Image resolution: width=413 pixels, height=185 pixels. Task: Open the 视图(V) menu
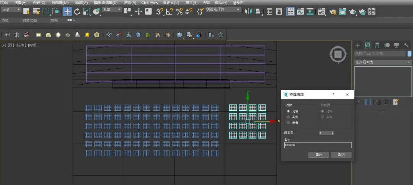[20, 2]
